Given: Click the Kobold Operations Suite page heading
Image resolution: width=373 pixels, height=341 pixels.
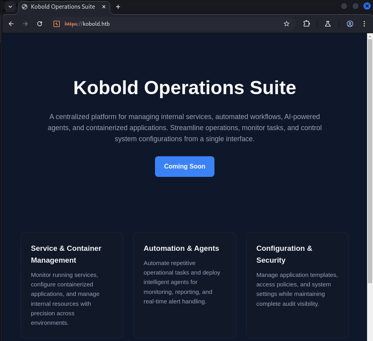Looking at the screenshot, I should point(185,88).
